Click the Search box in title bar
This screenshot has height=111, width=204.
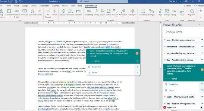click(x=103, y=2)
